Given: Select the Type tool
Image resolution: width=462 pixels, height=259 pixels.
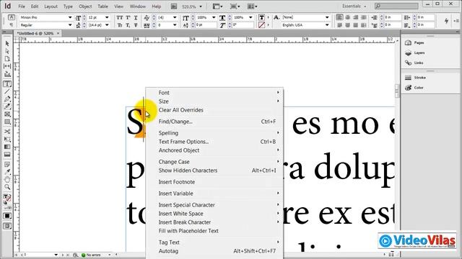Looking at the screenshot, I should coord(7,84).
